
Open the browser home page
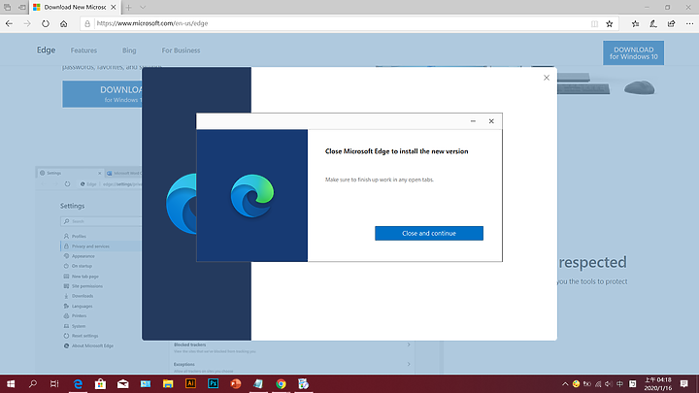(64, 23)
